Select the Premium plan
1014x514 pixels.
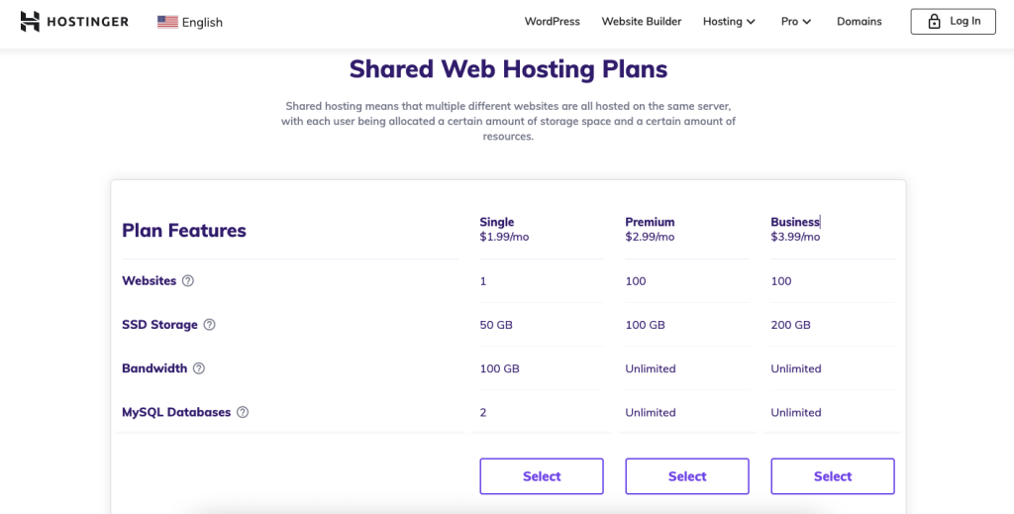click(x=687, y=476)
